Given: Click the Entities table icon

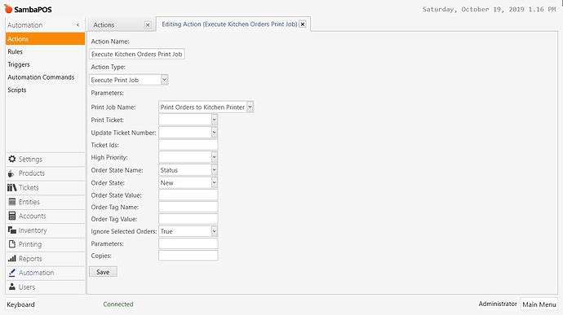Looking at the screenshot, I should coord(12,202).
